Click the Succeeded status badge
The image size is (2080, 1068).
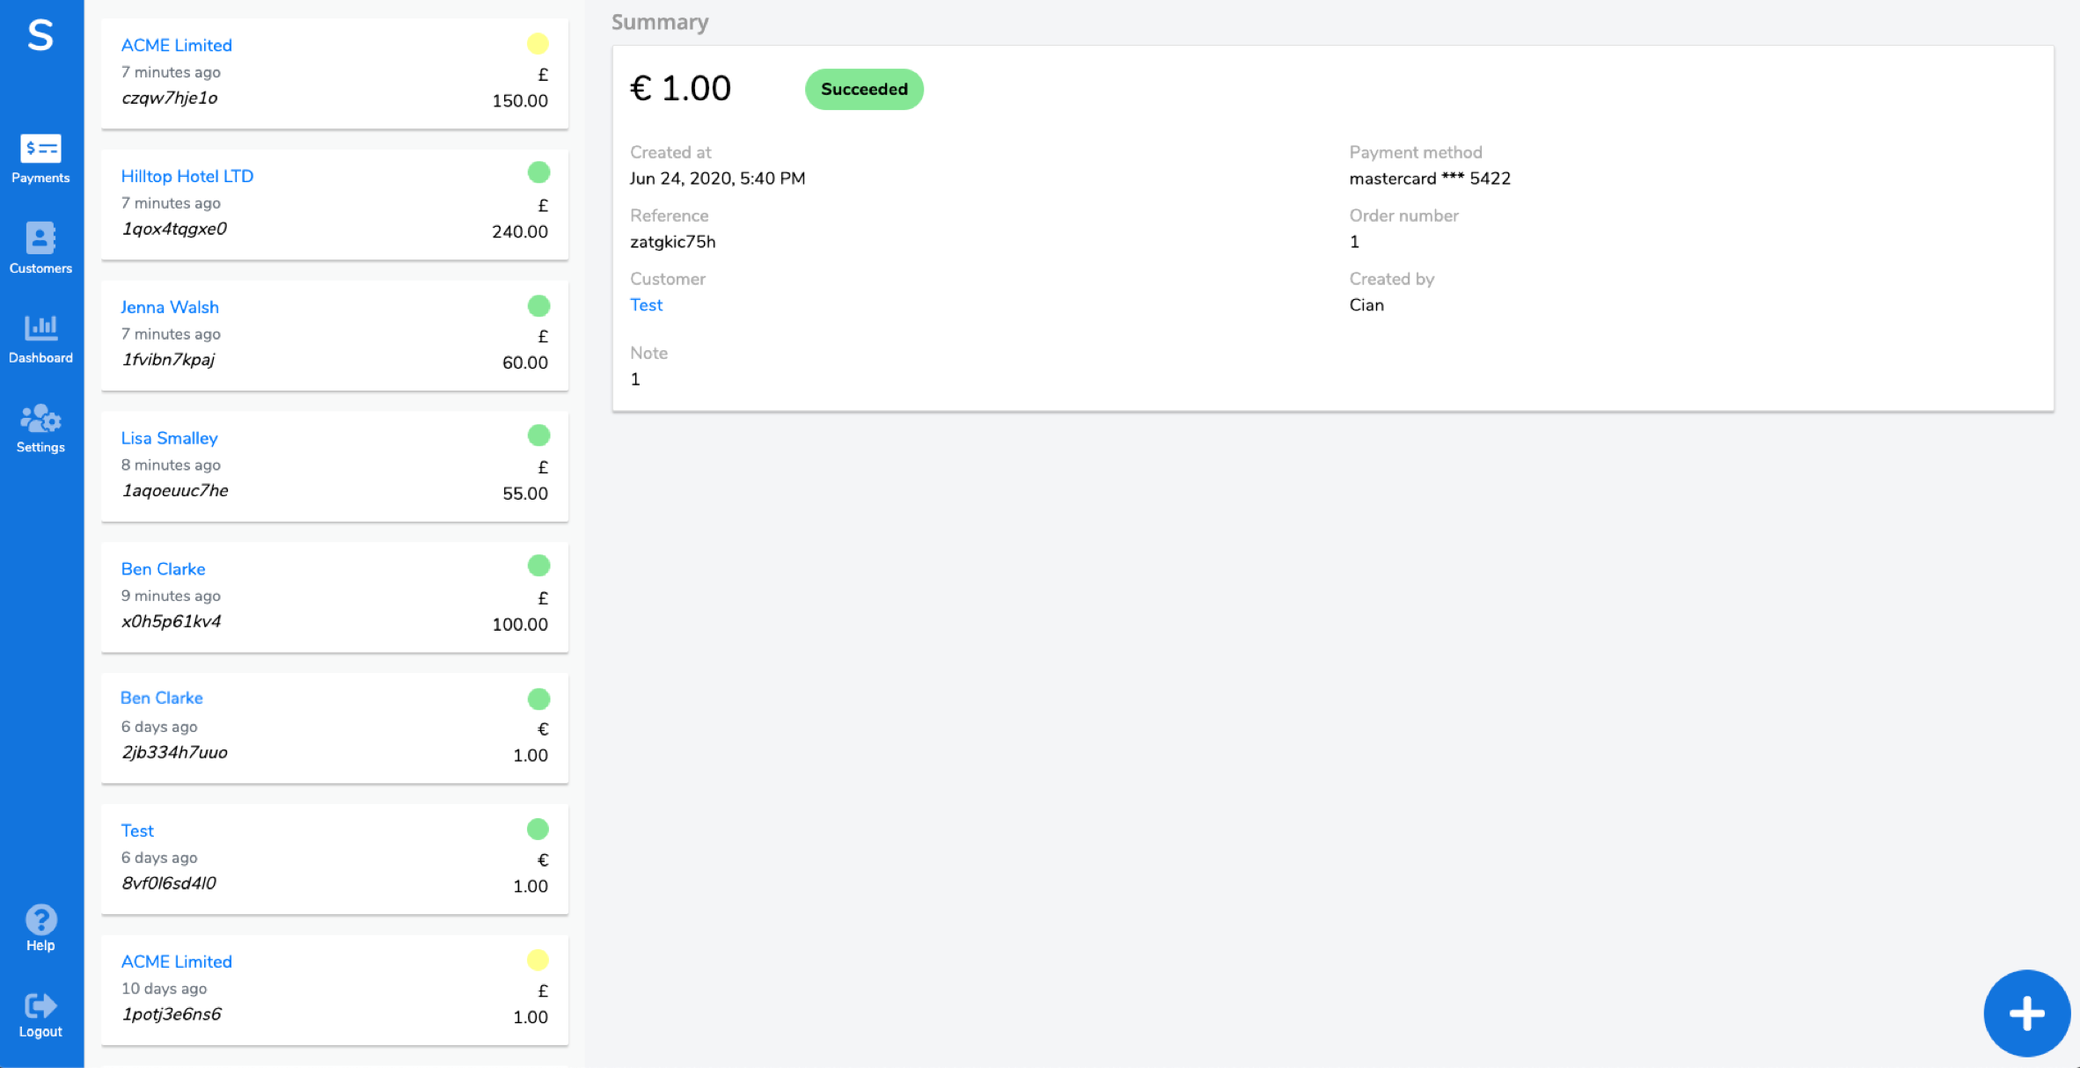[x=863, y=90]
